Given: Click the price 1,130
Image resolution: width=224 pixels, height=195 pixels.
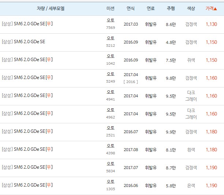Looking at the screenshot, I should [x=211, y=24].
